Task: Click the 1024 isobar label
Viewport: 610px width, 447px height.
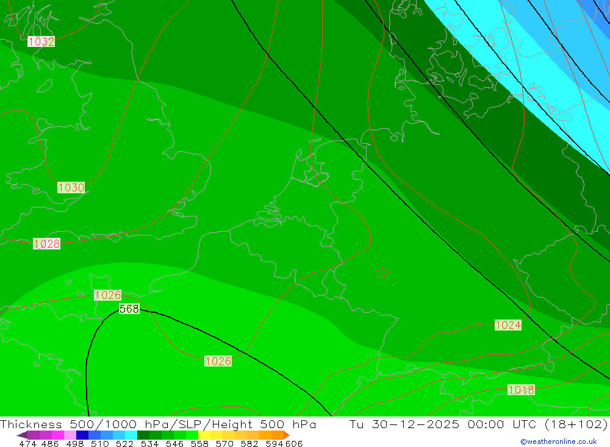Action: [508, 325]
